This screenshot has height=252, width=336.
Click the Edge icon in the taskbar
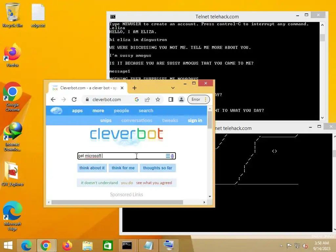point(26,245)
